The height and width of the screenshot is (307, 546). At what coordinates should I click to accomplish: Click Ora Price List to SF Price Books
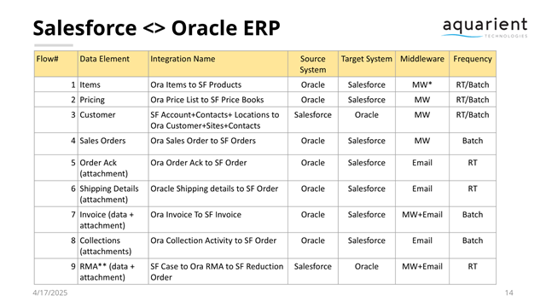point(206,100)
